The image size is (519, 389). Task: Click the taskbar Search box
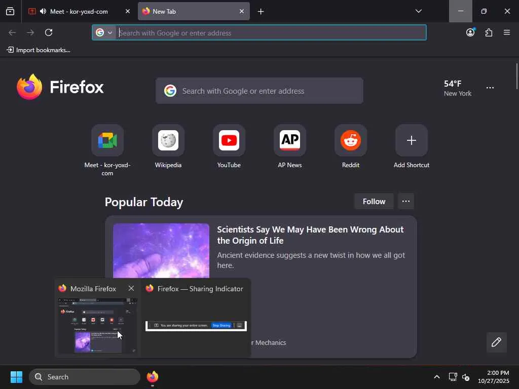(x=85, y=377)
